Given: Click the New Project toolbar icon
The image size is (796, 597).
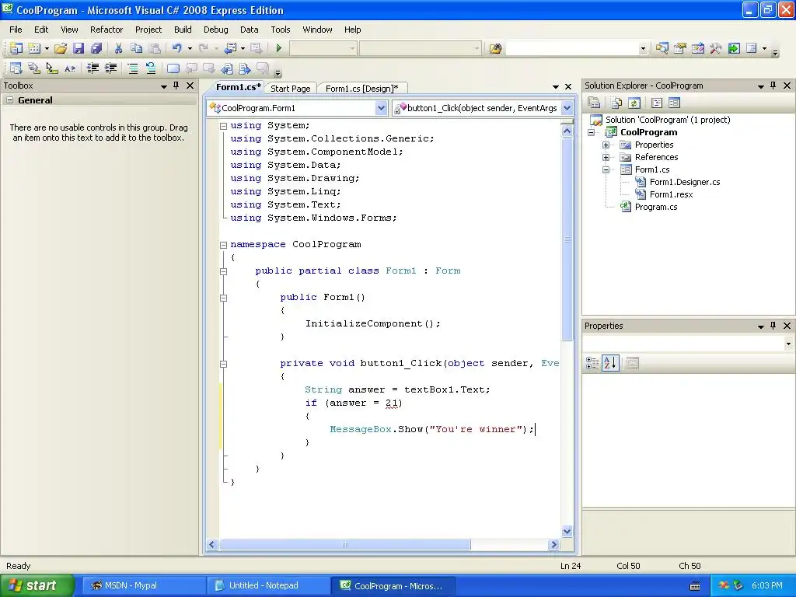Looking at the screenshot, I should click(x=16, y=48).
